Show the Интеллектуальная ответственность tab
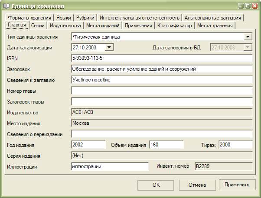The image size is (261, 198). click(139, 18)
